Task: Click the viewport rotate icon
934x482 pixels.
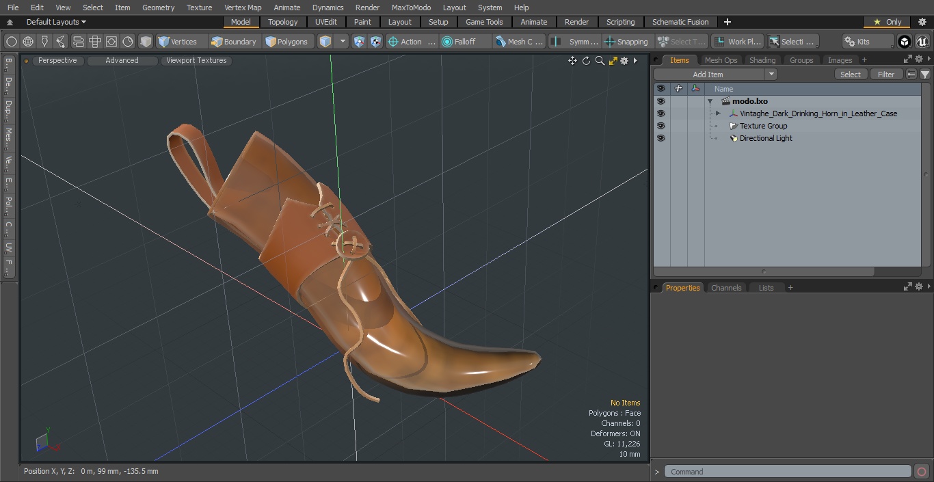Action: [586, 61]
